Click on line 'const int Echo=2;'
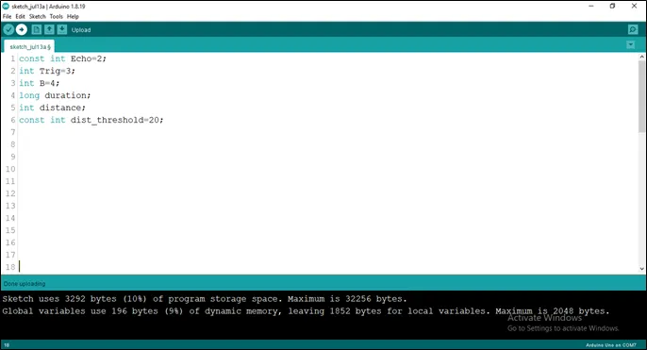The width and height of the screenshot is (647, 350). coord(62,58)
